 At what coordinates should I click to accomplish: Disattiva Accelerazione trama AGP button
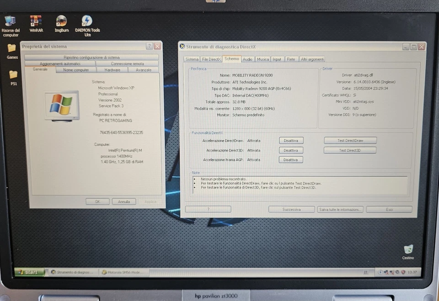pos(291,160)
